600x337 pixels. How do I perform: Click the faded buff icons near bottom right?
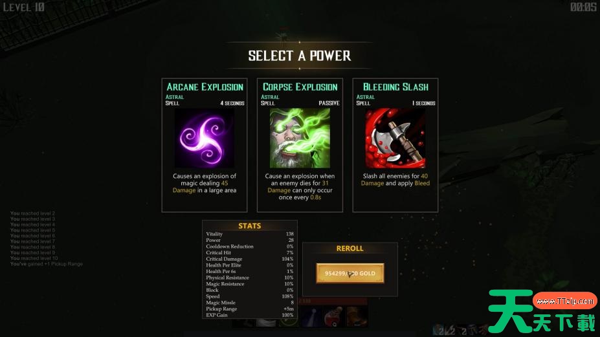(x=460, y=330)
